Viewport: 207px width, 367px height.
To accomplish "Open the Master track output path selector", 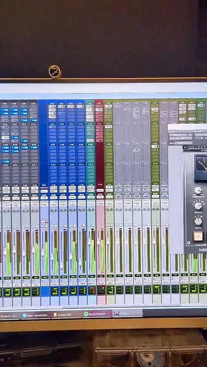I will [x=100, y=190].
